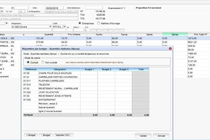Select row Révision : essai 2
The width and height of the screenshot is (210, 140).
[x=86, y=104]
